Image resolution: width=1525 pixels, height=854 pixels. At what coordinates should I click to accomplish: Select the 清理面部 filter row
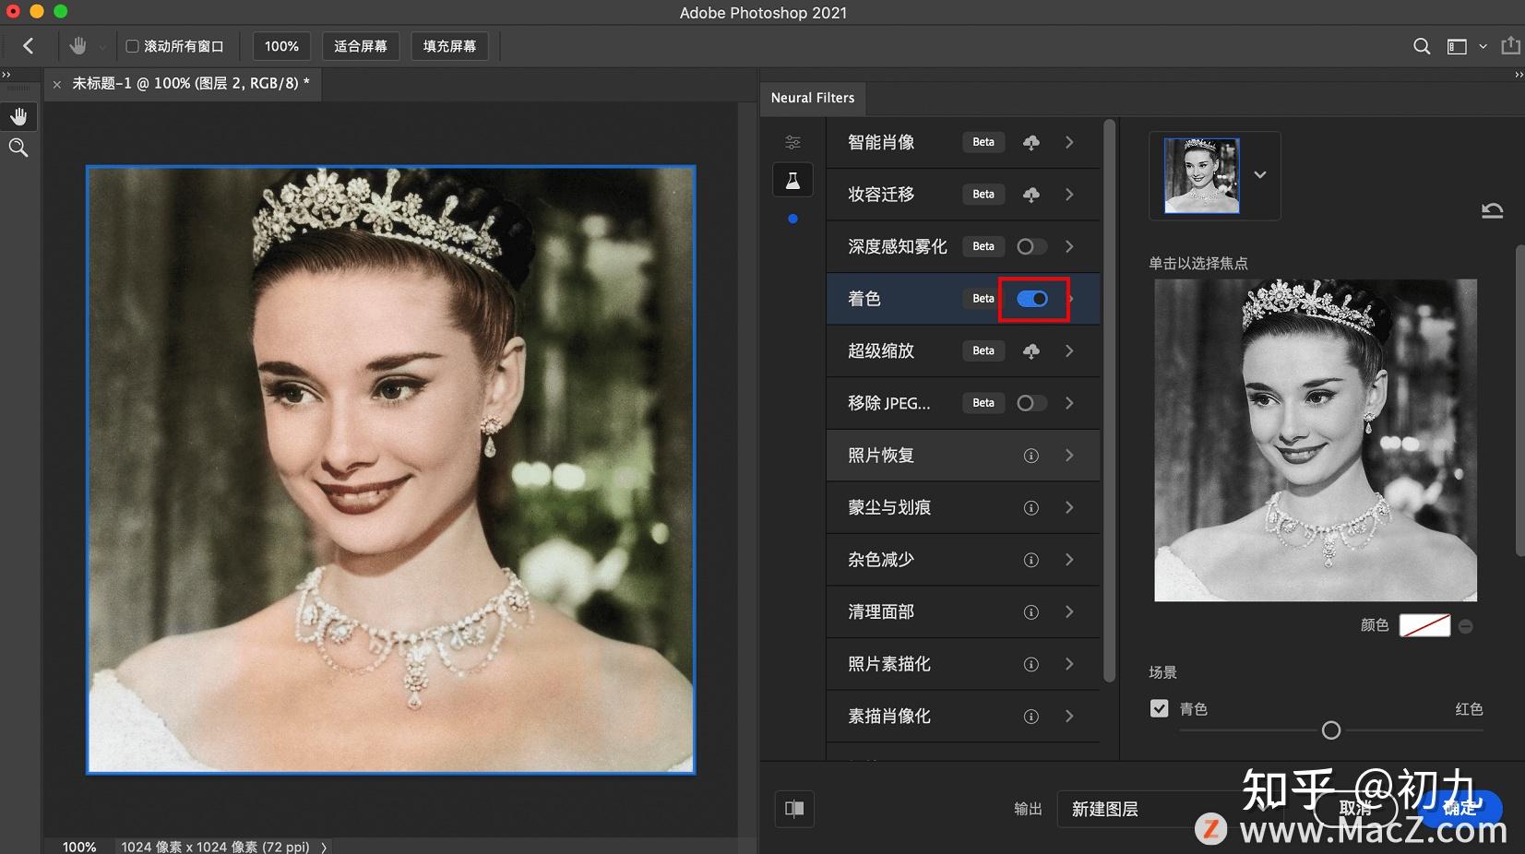(962, 612)
